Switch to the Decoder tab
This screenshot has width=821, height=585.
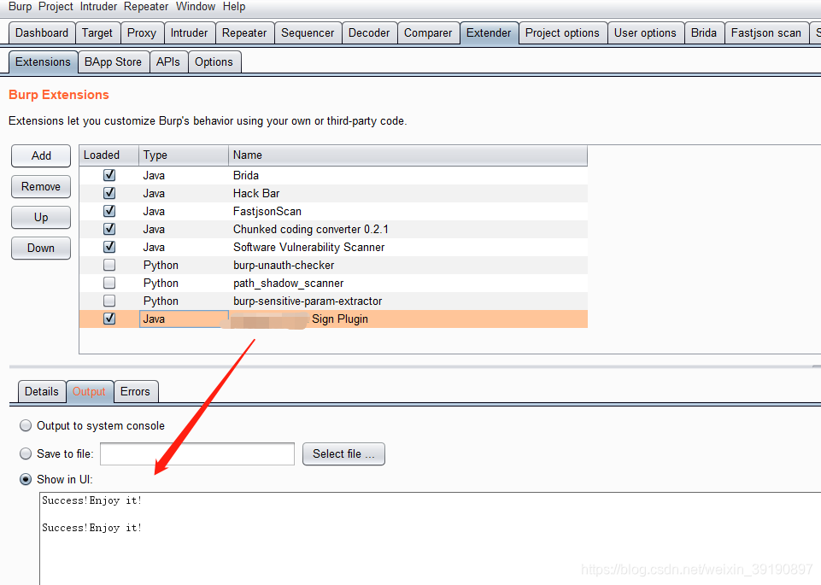pyautogui.click(x=369, y=33)
